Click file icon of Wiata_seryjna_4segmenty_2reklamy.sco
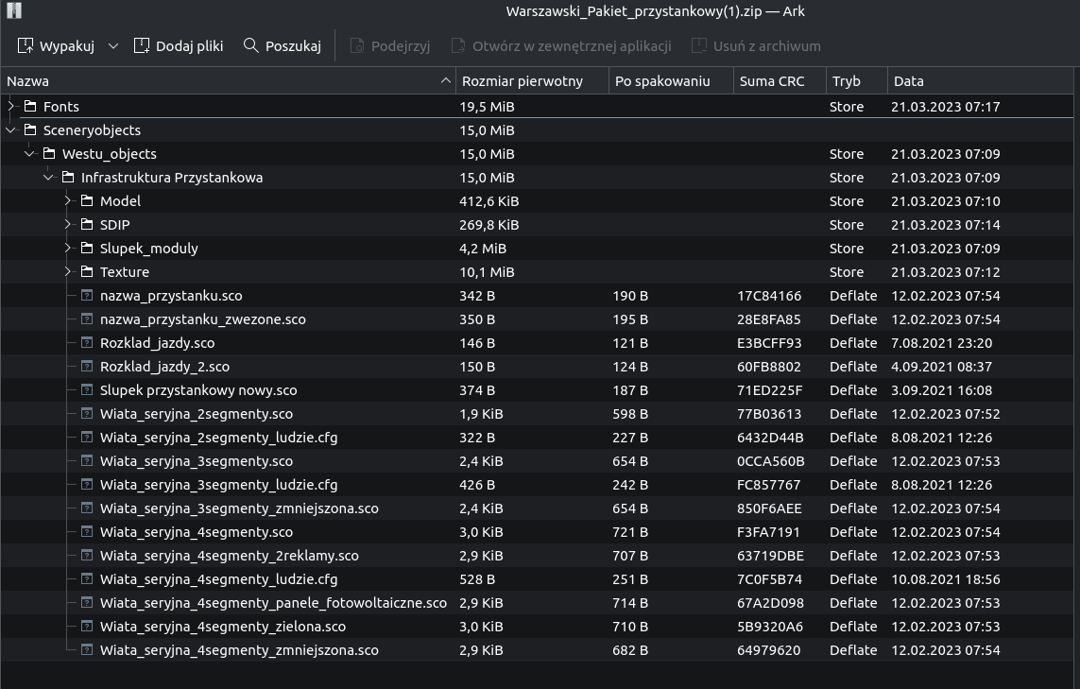The height and width of the screenshot is (689, 1080). pos(87,555)
